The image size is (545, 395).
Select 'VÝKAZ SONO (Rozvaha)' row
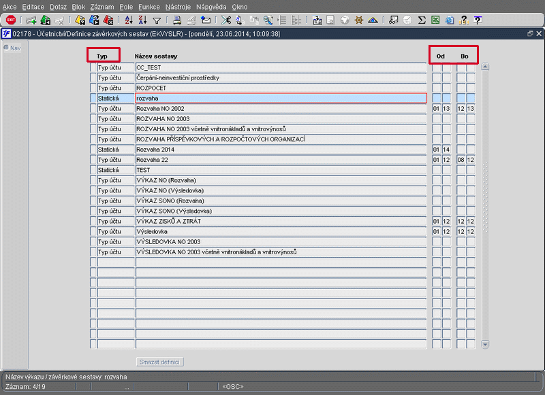(281, 201)
